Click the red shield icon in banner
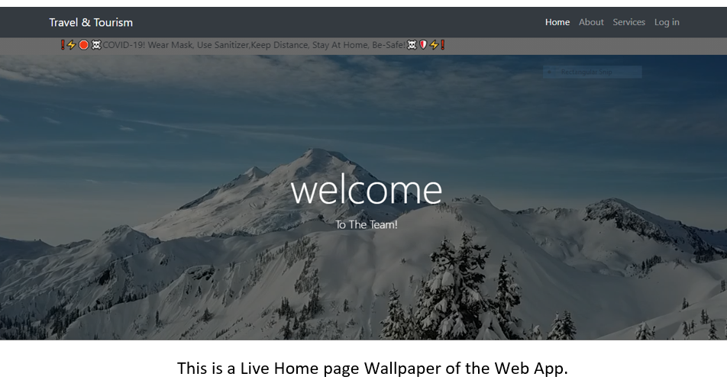The width and height of the screenshot is (727, 380). point(423,45)
